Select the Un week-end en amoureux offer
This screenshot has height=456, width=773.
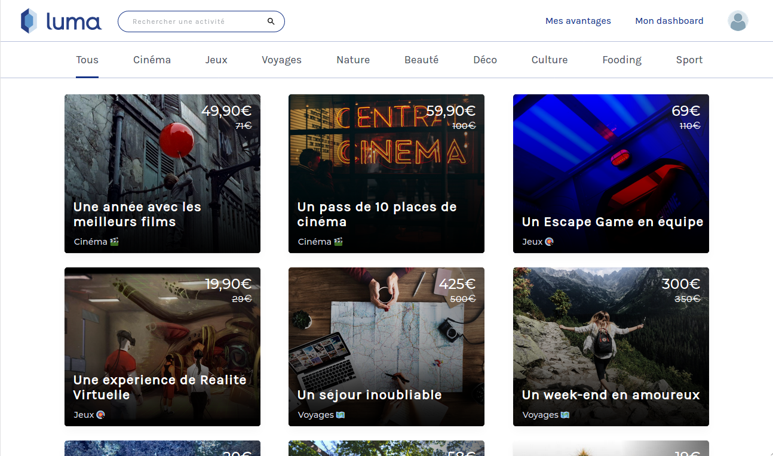tap(611, 347)
